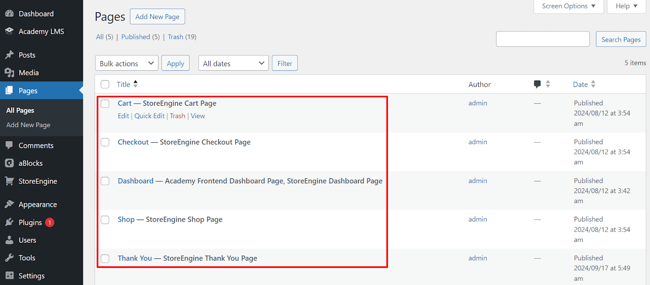
Task: Click the Author column header text
Action: pos(479,84)
